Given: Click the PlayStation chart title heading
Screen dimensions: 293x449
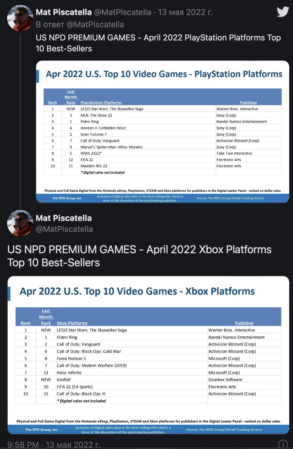Looking at the screenshot, I should pos(164,74).
